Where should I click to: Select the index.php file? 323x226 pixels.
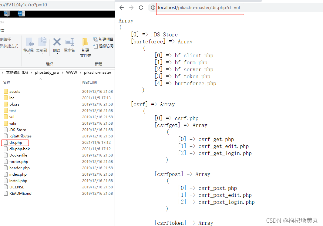tap(18, 174)
